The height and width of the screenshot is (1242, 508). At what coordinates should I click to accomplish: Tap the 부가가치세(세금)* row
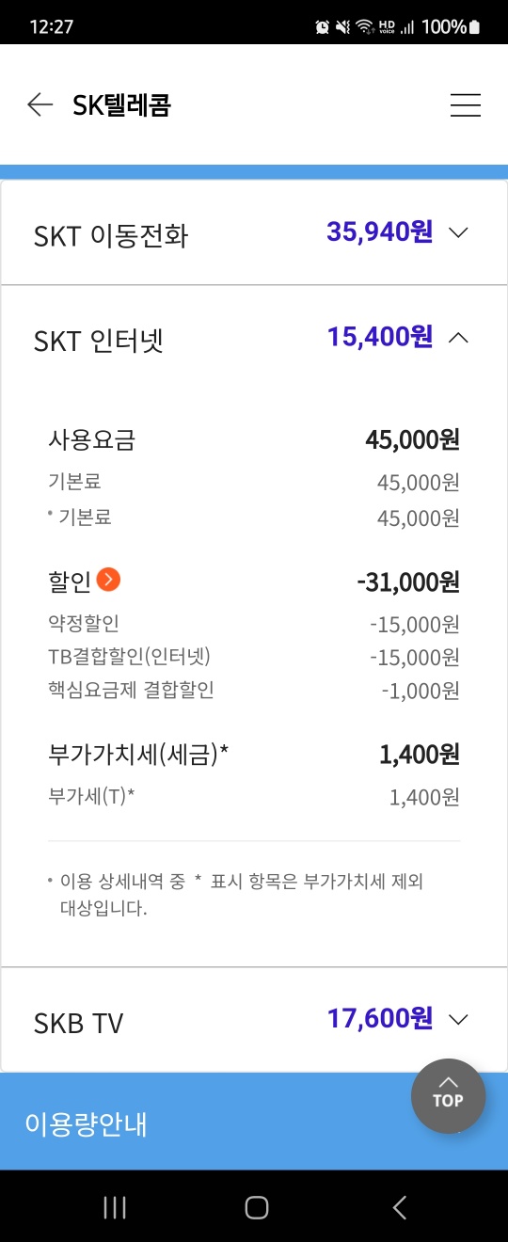(254, 755)
